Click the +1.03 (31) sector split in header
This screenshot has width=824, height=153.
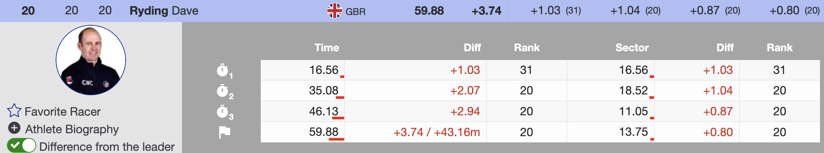click(556, 11)
